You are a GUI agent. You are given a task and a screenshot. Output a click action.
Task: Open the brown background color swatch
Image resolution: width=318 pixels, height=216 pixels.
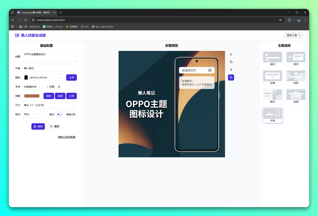coord(32,96)
